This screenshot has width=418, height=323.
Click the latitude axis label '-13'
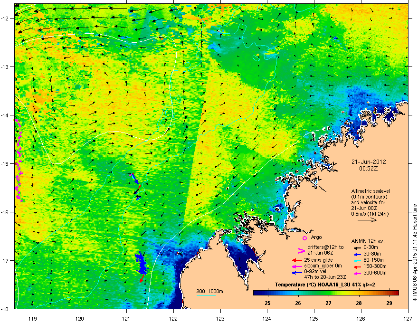pyautogui.click(x=5, y=66)
